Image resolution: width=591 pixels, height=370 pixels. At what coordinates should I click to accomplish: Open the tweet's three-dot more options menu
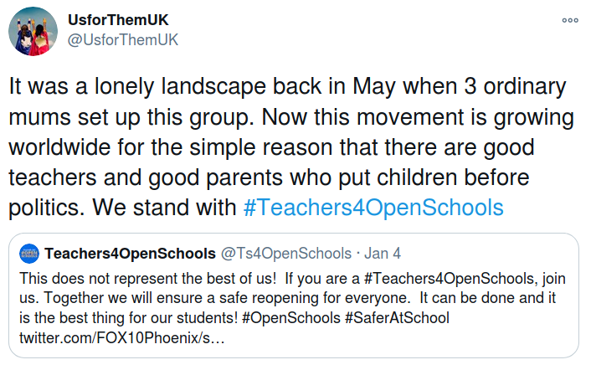tap(570, 20)
